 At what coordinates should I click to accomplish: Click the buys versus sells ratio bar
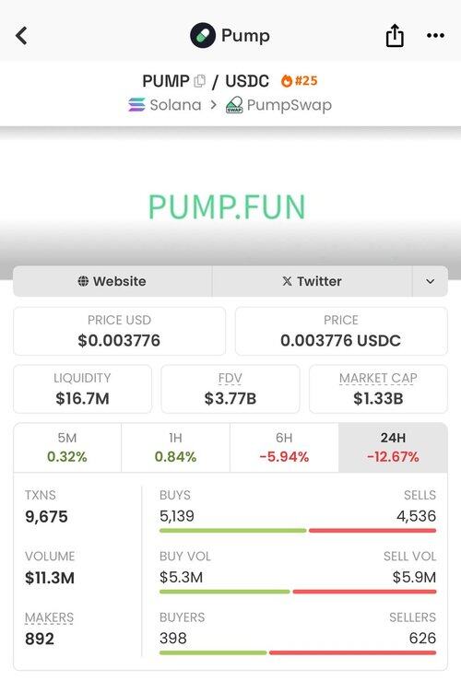298,530
